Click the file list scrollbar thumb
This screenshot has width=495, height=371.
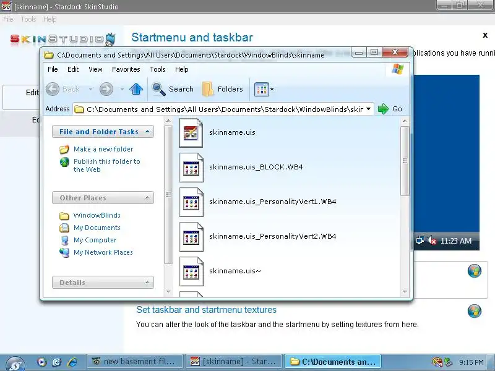click(405, 161)
